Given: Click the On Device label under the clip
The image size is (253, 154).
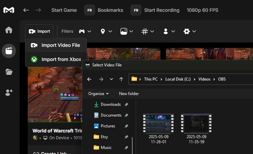Looking at the screenshot, I should coord(59,138).
